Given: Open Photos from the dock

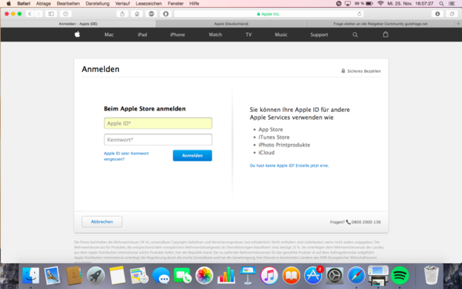Looking at the screenshot, I should pyautogui.click(x=204, y=276).
